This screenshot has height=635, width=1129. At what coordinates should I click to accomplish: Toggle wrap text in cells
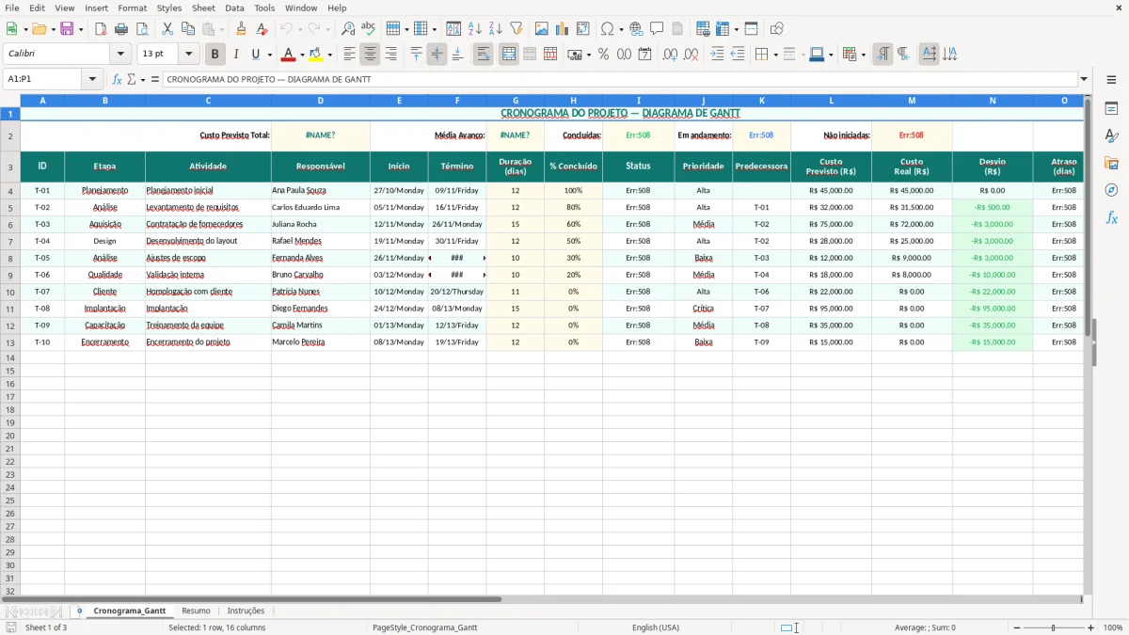coord(483,55)
